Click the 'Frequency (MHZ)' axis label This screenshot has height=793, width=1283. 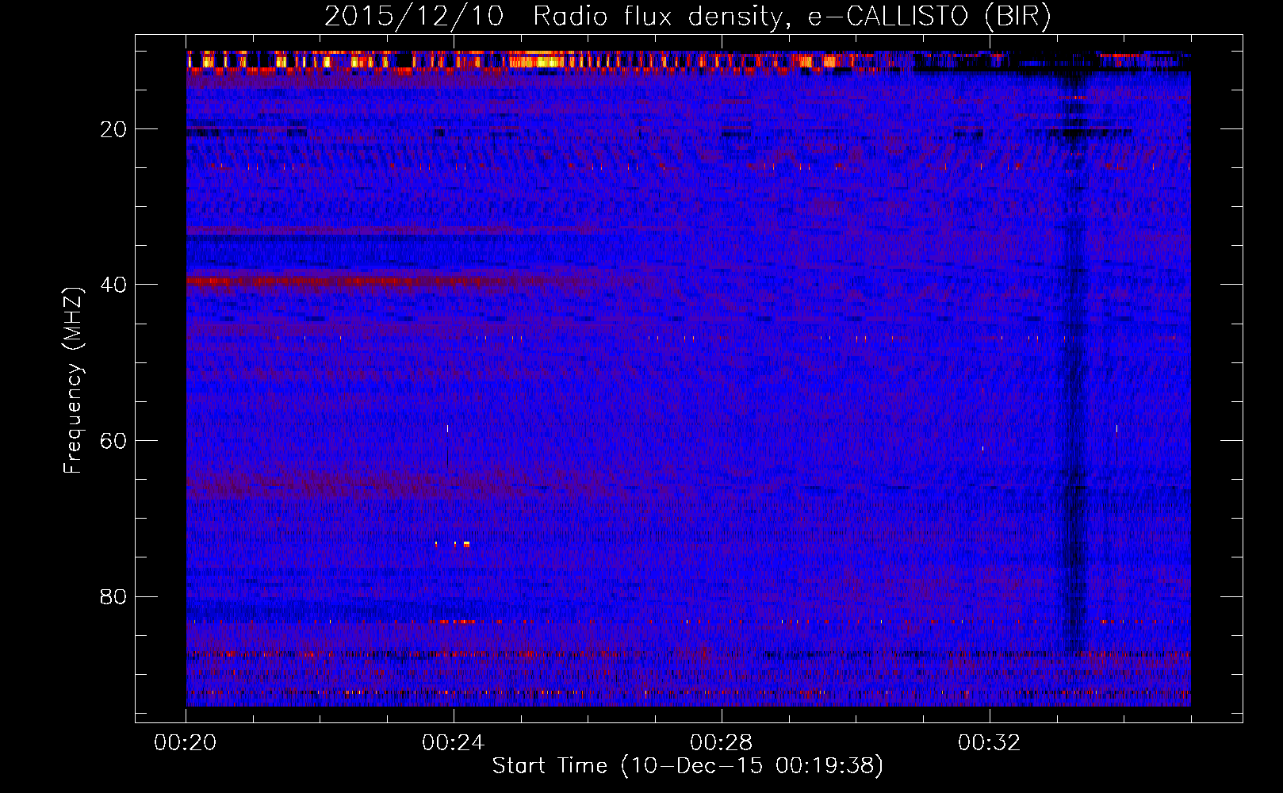tap(73, 381)
